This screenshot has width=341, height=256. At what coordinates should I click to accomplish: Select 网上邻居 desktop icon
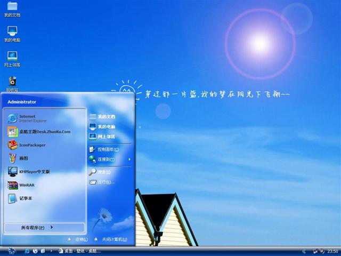click(12, 59)
